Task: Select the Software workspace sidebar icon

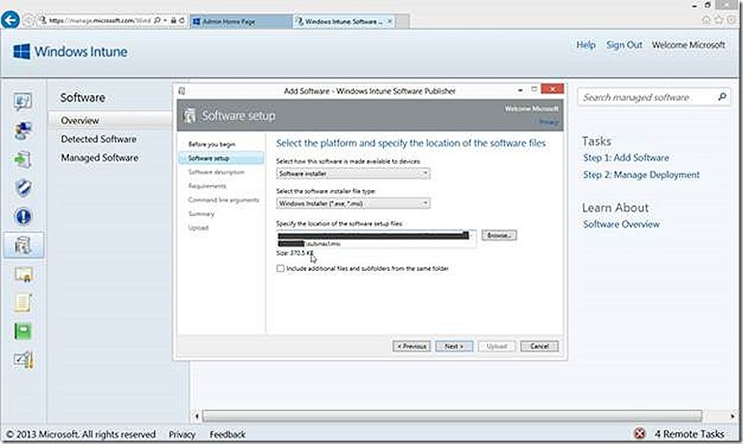Action: point(23,246)
